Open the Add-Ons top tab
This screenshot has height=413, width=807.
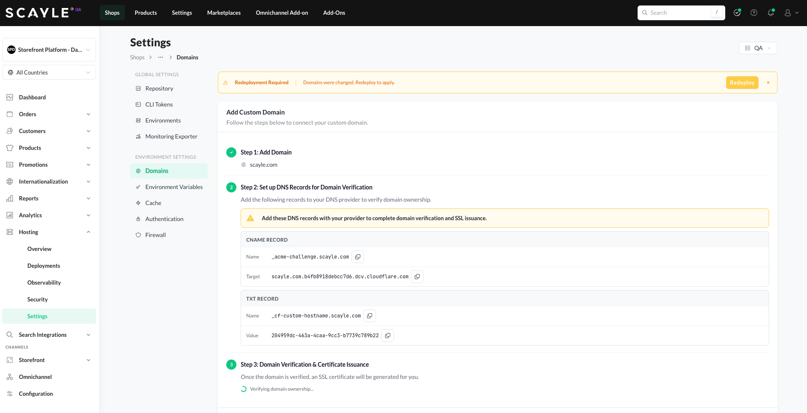334,13
